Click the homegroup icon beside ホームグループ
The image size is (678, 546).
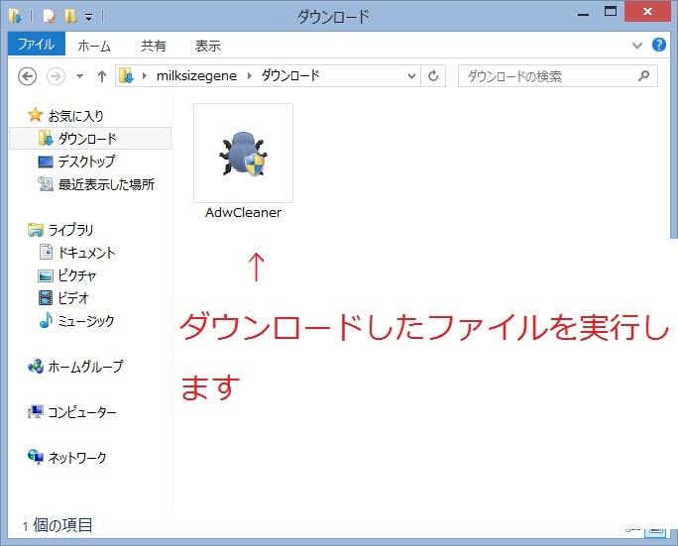pos(35,367)
